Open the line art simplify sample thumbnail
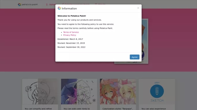This screenshot has width=197, height=110. 40,91
